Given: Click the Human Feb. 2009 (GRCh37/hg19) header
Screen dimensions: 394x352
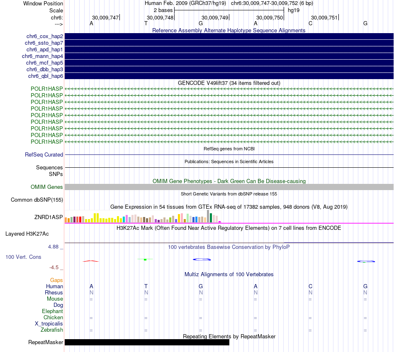Looking at the screenshot, I should (x=185, y=3).
